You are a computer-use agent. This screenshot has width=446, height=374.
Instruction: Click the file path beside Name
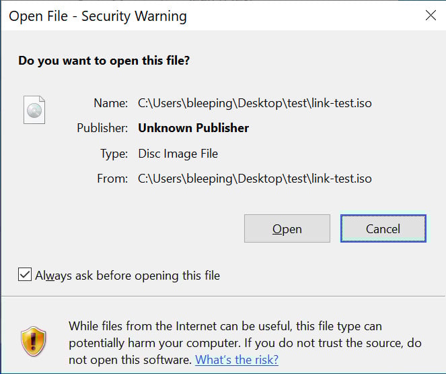pyautogui.click(x=254, y=103)
